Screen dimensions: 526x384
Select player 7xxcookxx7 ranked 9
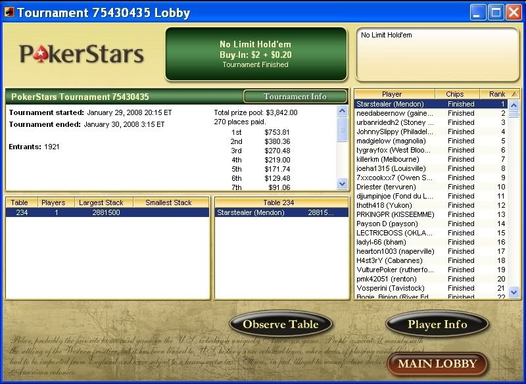click(431, 178)
